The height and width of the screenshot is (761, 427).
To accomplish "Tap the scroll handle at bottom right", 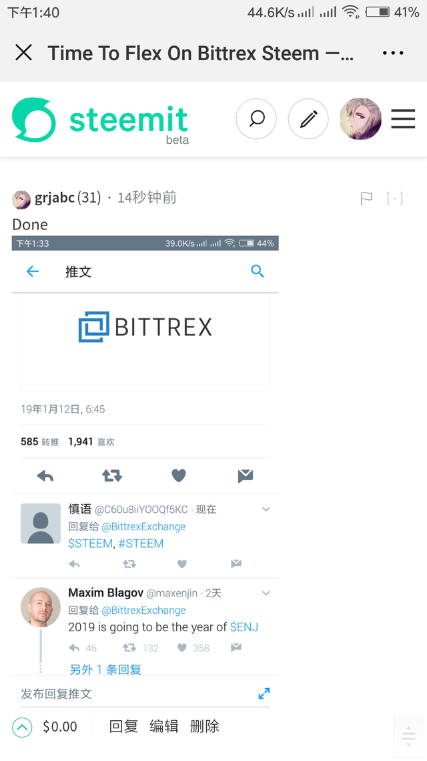I will pyautogui.click(x=408, y=736).
